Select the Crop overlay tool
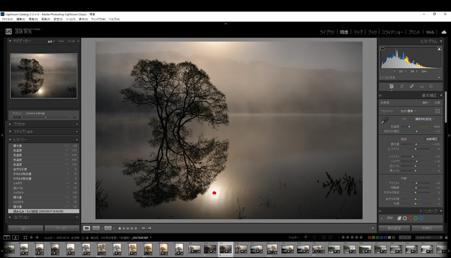The image size is (451, 258). pyautogui.click(x=402, y=86)
